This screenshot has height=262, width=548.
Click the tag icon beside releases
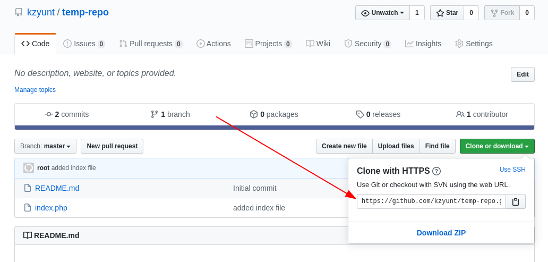pyautogui.click(x=360, y=114)
